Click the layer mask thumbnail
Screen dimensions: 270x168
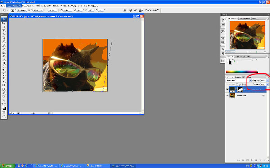(240, 89)
